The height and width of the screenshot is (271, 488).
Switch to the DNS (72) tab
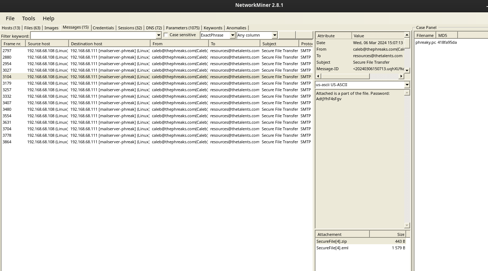pyautogui.click(x=154, y=28)
